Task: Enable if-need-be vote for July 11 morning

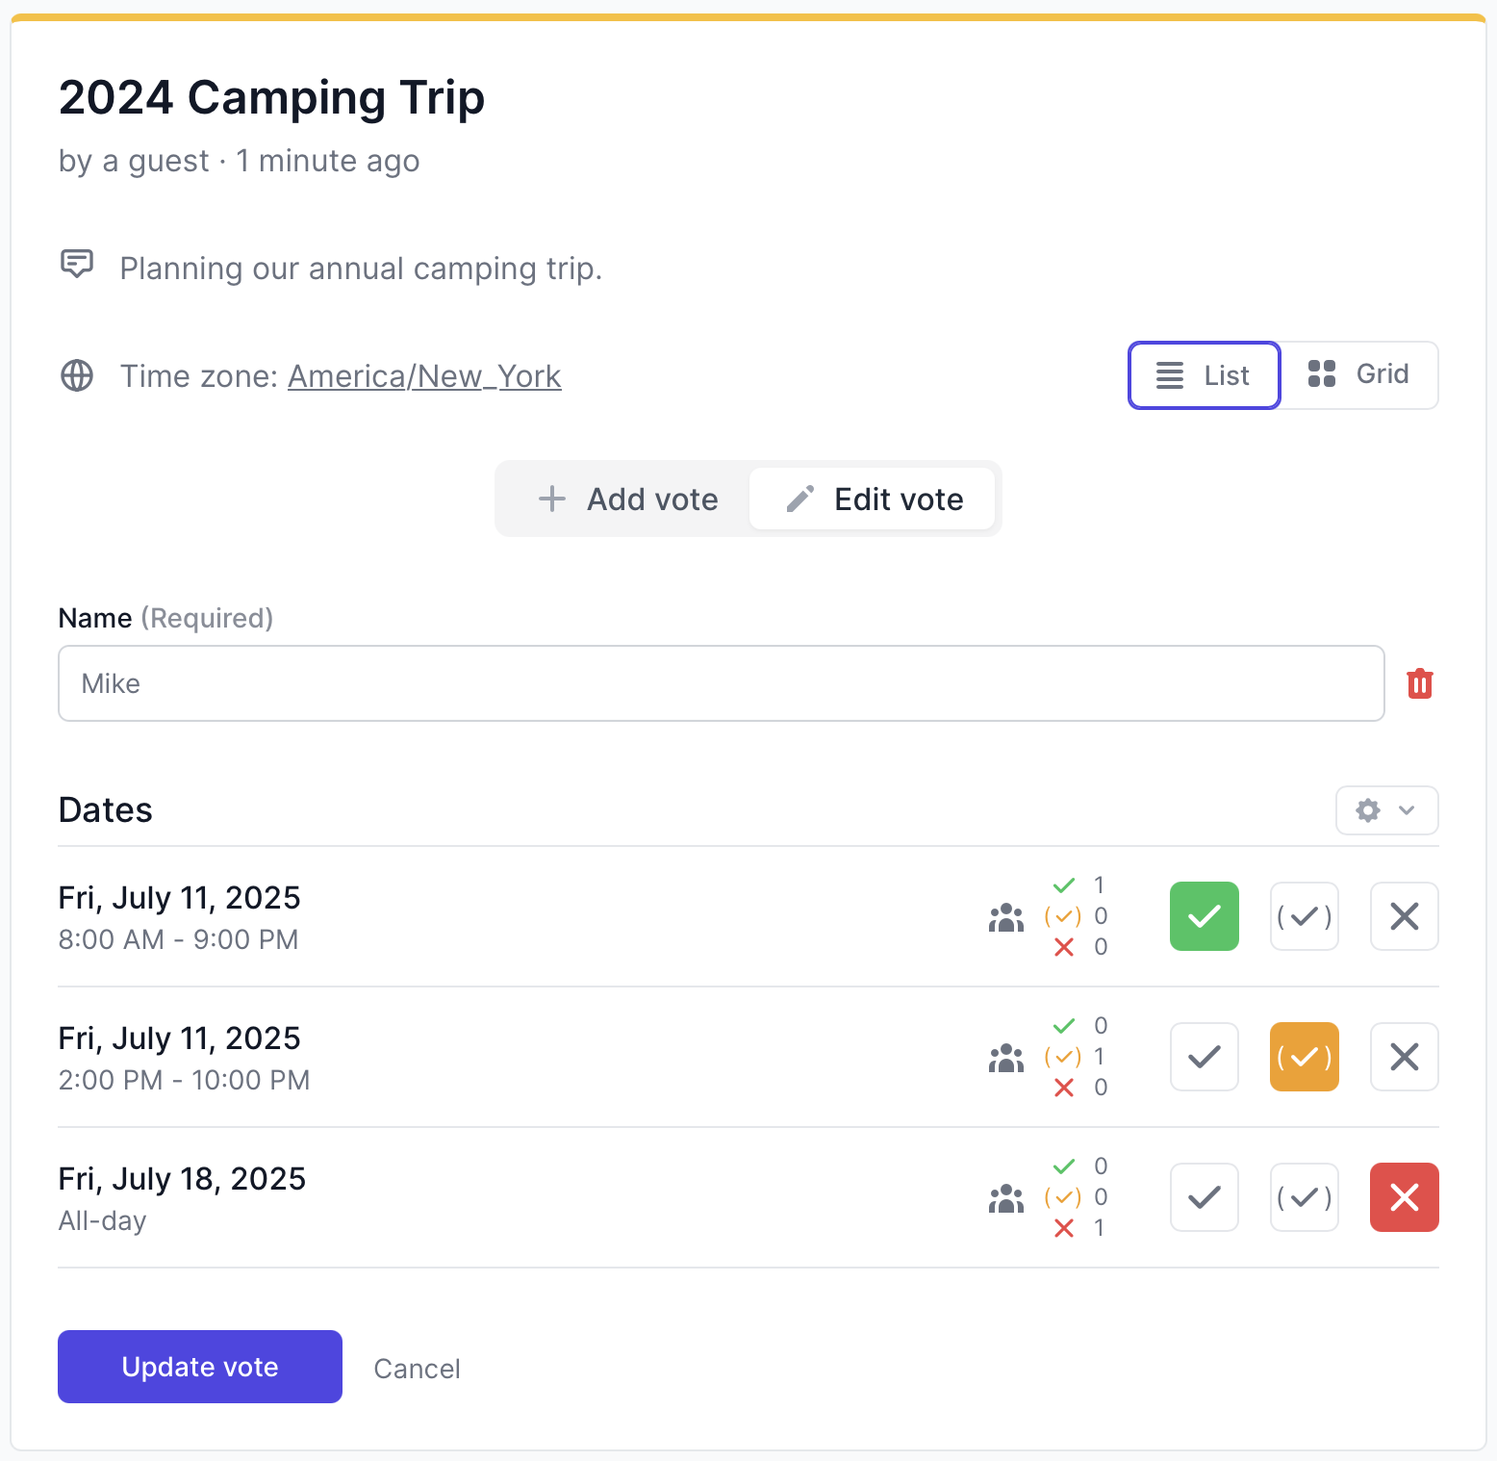Action: (x=1304, y=916)
